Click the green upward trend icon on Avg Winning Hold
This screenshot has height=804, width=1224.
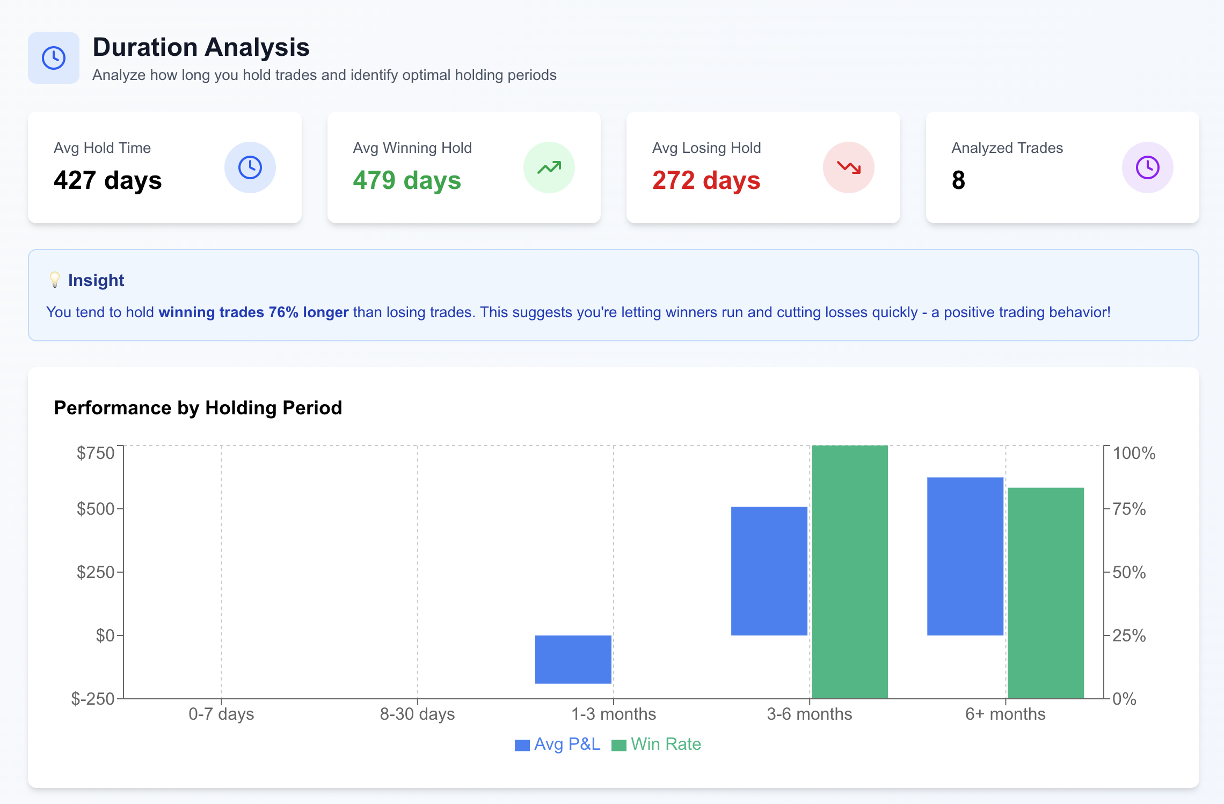(549, 167)
